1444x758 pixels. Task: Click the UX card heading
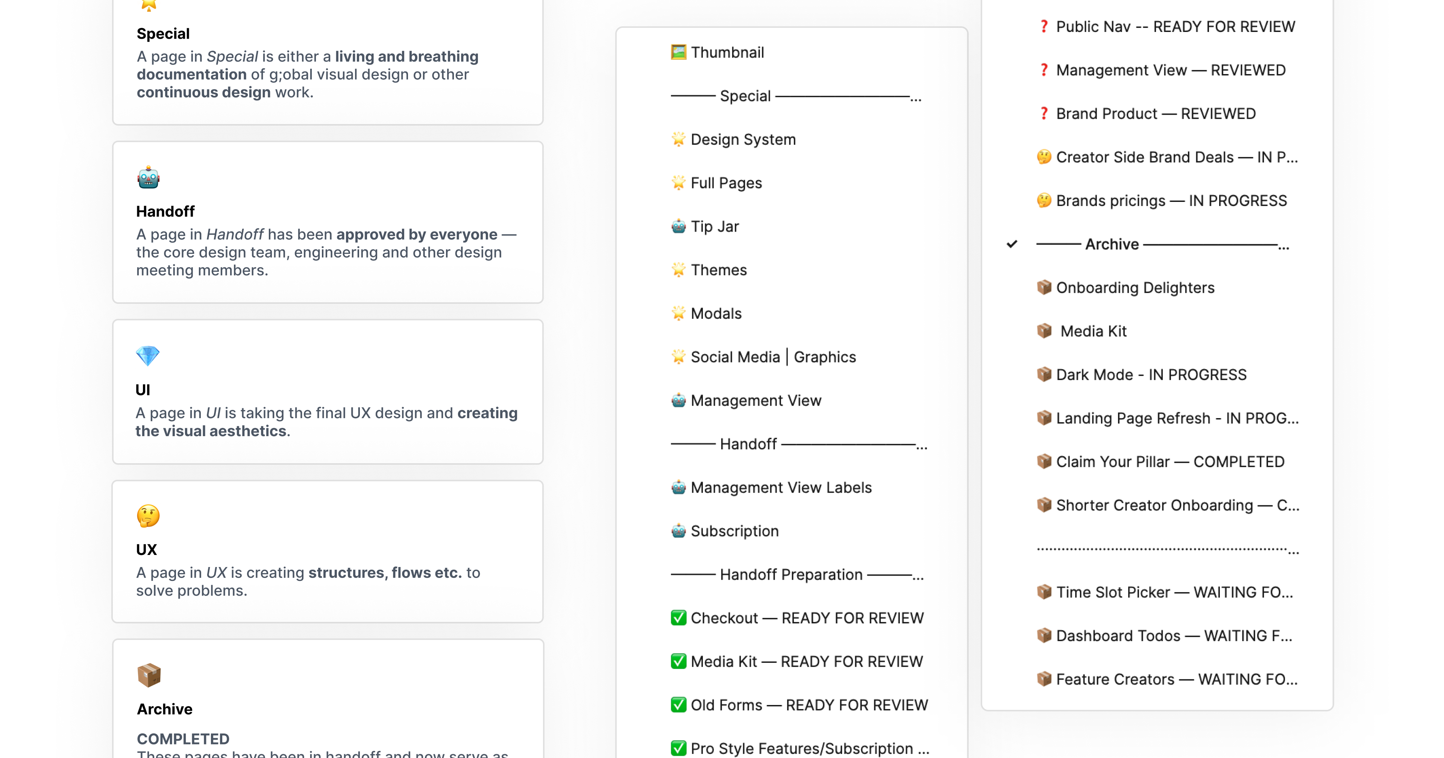click(x=146, y=549)
